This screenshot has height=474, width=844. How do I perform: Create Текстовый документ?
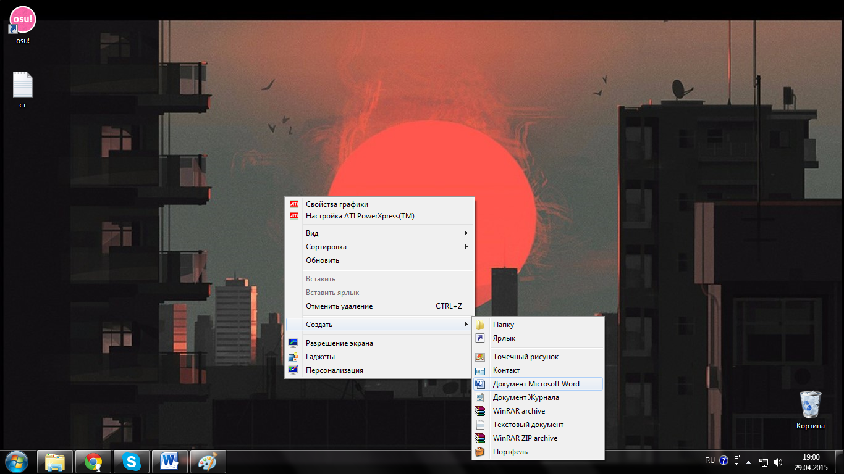point(538,425)
